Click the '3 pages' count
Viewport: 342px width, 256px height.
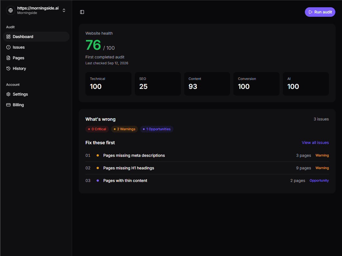pos(303,155)
